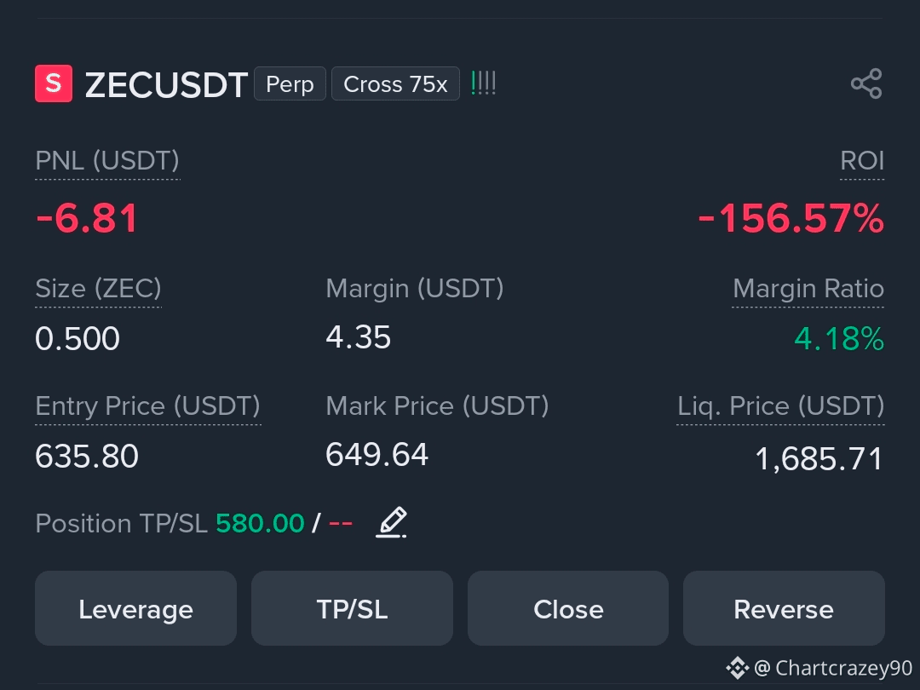The width and height of the screenshot is (920, 690).
Task: Tap the Perp contract tag
Action: click(x=290, y=83)
